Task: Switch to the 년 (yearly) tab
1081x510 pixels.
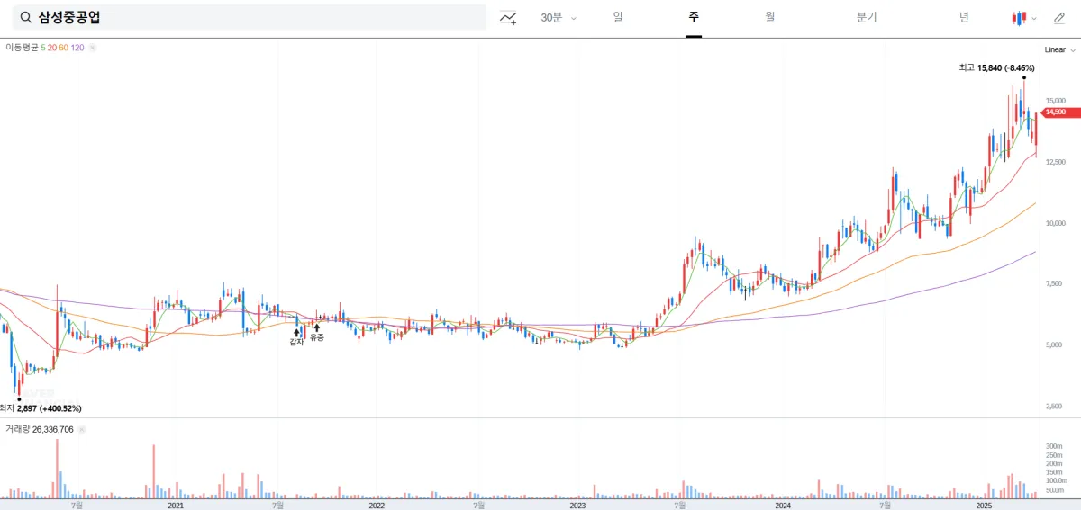Action: pyautogui.click(x=964, y=17)
